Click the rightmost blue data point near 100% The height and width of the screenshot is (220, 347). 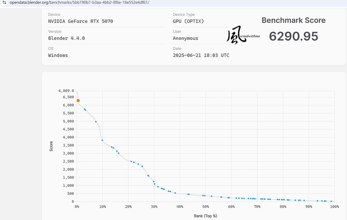coord(331,201)
